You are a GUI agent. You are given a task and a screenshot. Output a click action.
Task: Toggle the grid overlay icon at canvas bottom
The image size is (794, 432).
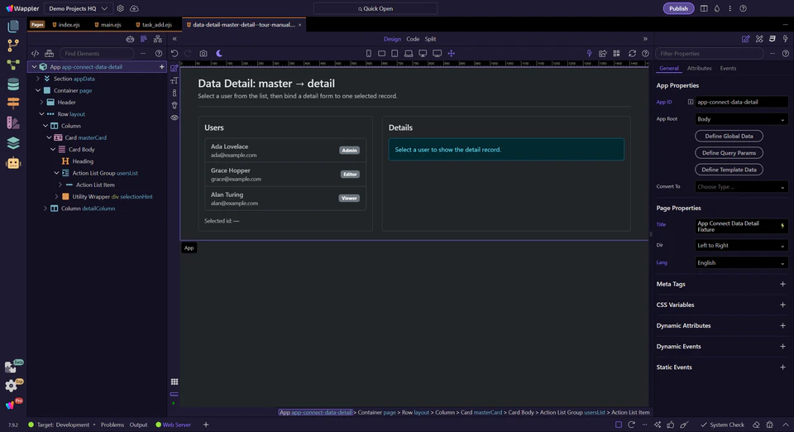pyautogui.click(x=175, y=382)
